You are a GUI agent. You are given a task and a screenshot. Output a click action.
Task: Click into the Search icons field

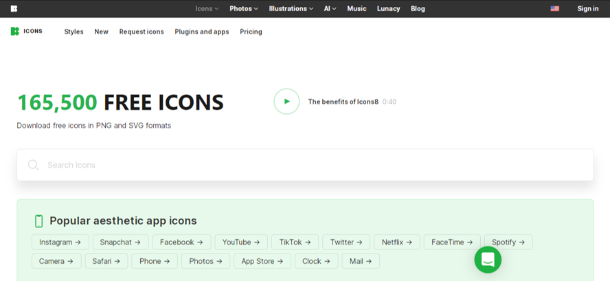pyautogui.click(x=305, y=165)
